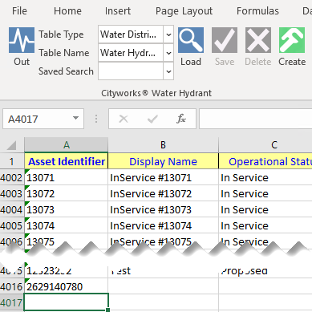Viewport: 312px width, 312px height.
Task: Expand the Name Box dropdown arrow
Action: (x=75, y=118)
